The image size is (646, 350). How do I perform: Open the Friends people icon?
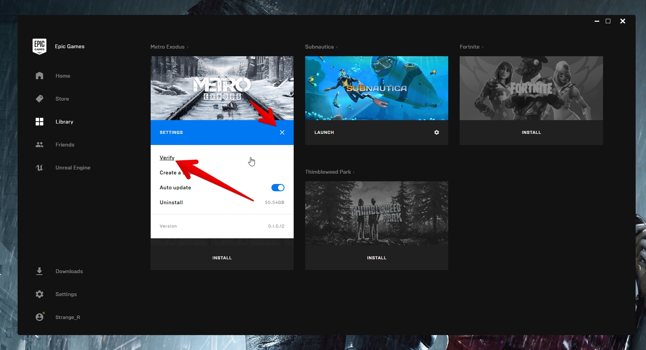(x=39, y=145)
